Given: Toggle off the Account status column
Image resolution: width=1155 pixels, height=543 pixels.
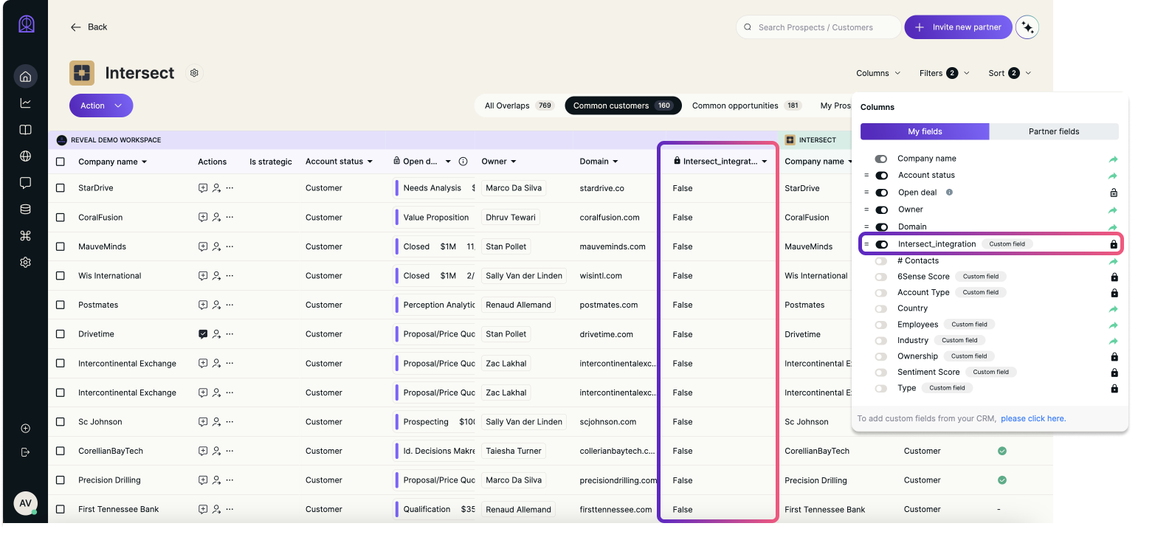Looking at the screenshot, I should click(x=881, y=176).
